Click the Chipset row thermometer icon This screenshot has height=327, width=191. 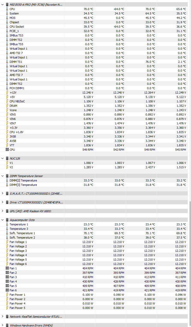(x=7, y=22)
